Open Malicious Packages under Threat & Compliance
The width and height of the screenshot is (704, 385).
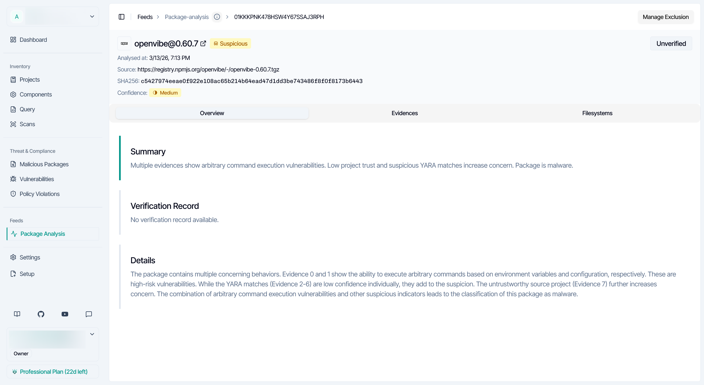click(x=44, y=164)
